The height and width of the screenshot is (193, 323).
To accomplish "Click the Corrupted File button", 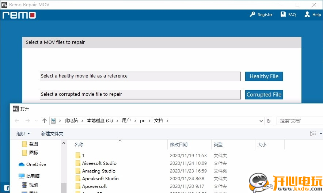I will 264,95.
